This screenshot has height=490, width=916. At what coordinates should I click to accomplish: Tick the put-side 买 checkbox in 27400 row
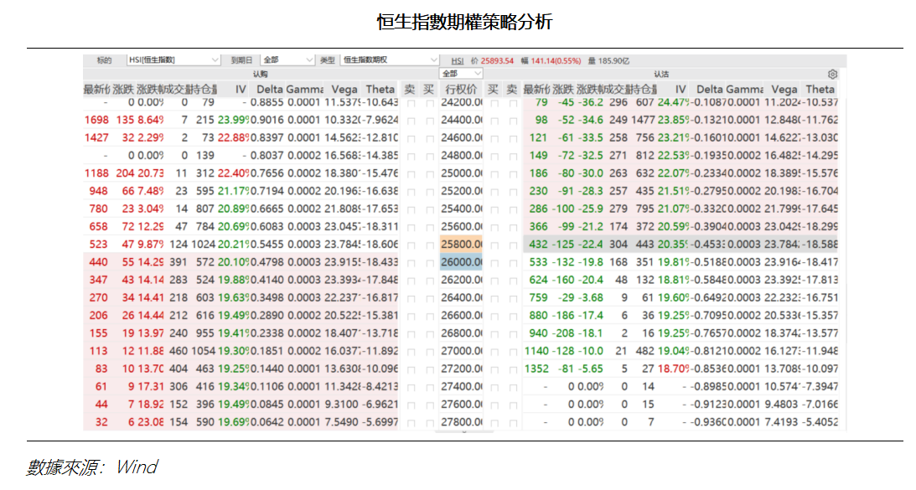(494, 388)
